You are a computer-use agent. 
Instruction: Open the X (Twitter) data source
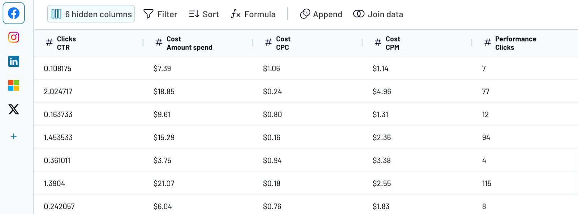[x=14, y=109]
